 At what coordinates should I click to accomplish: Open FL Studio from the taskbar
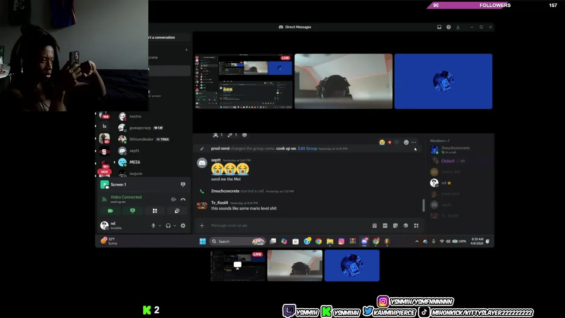(x=387, y=241)
